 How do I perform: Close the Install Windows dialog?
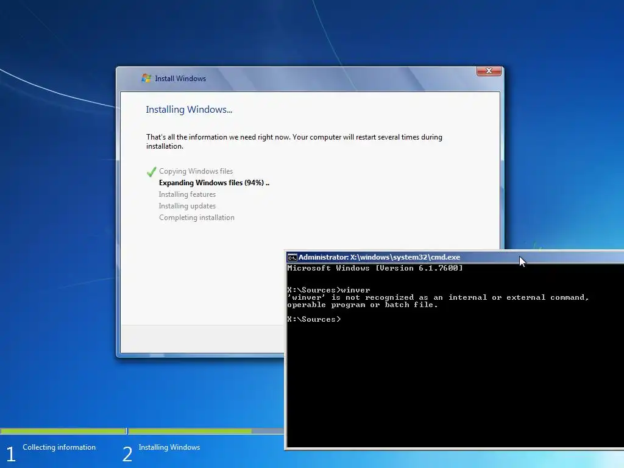click(489, 71)
